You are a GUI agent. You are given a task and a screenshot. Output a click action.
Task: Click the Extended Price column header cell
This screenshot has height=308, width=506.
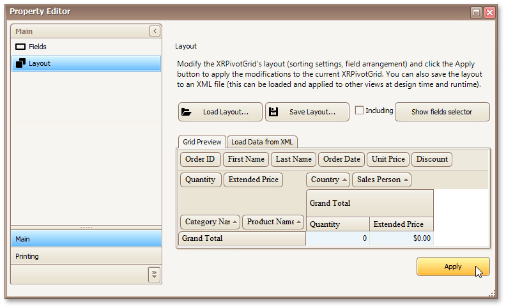[x=401, y=224]
